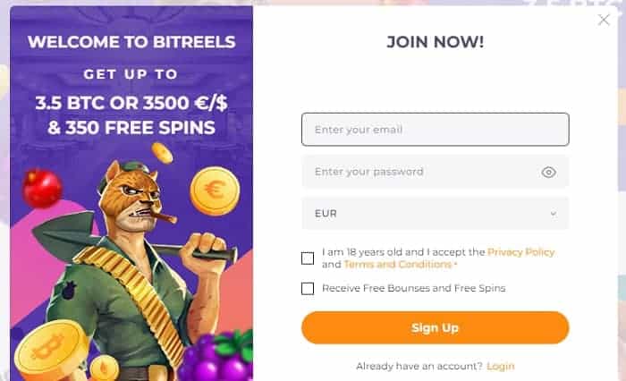Focus the Enter your email field
This screenshot has width=626, height=381.
436,130
